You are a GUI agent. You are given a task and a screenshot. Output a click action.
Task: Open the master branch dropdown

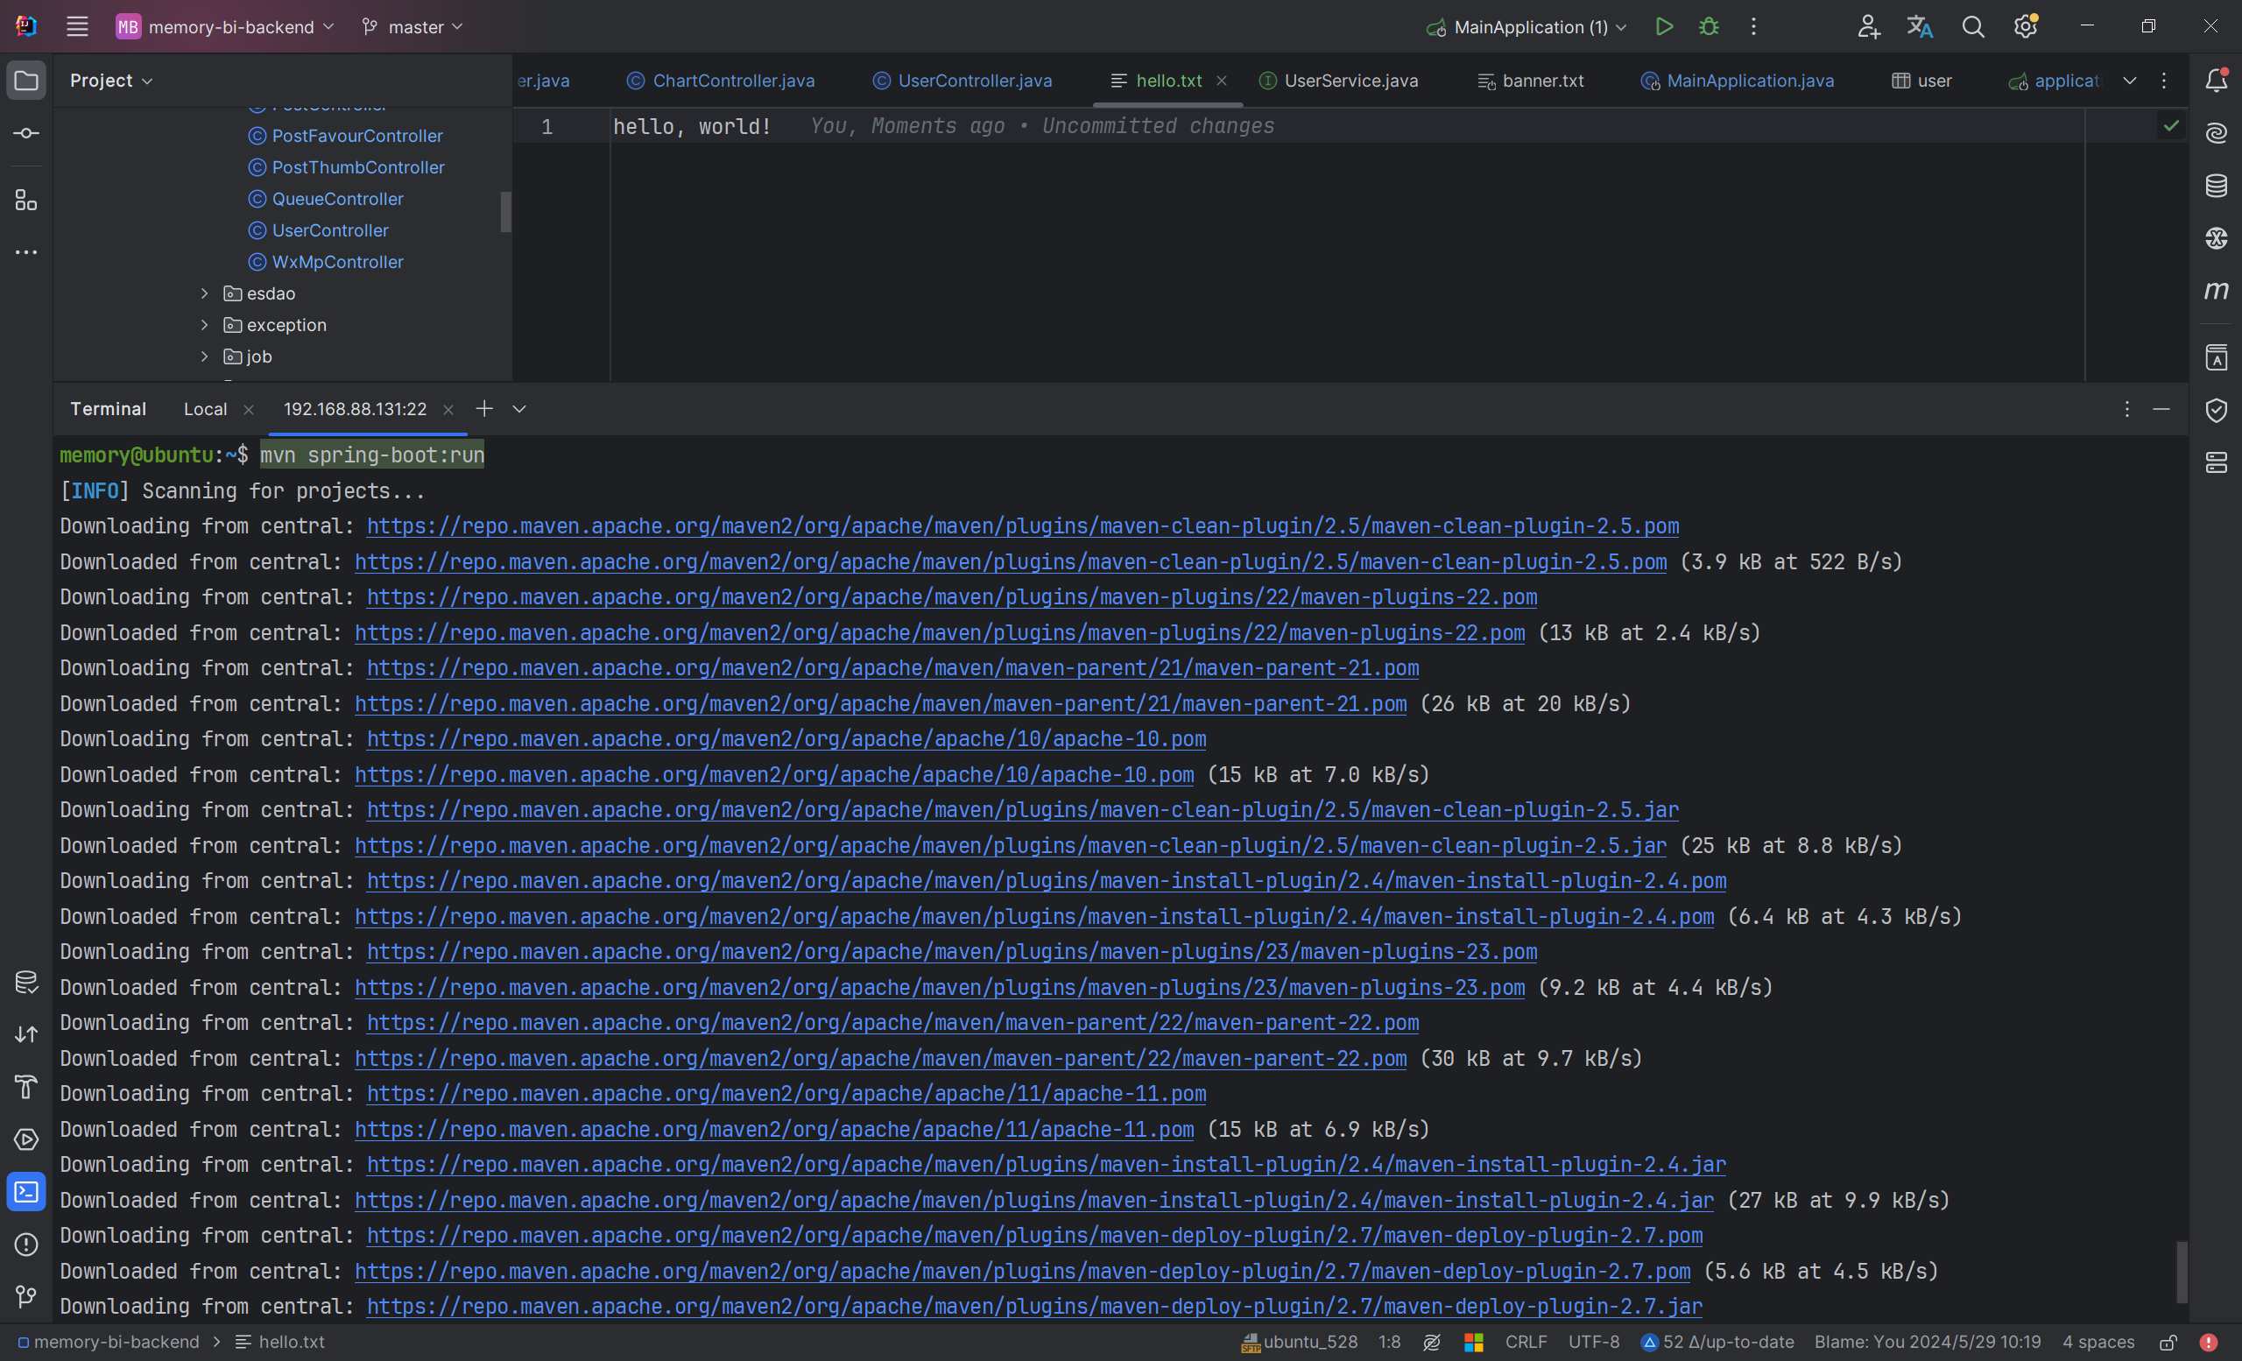(x=413, y=26)
